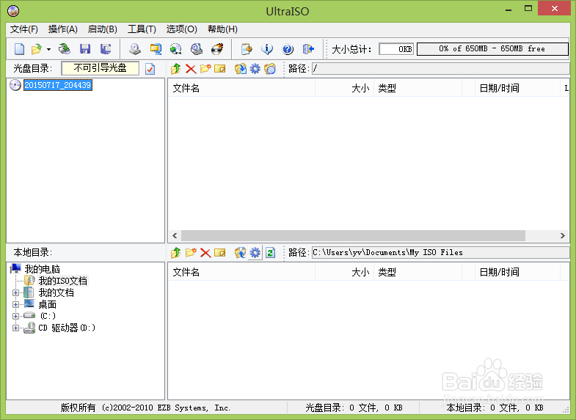Click the disc path field showing /

tap(440, 68)
